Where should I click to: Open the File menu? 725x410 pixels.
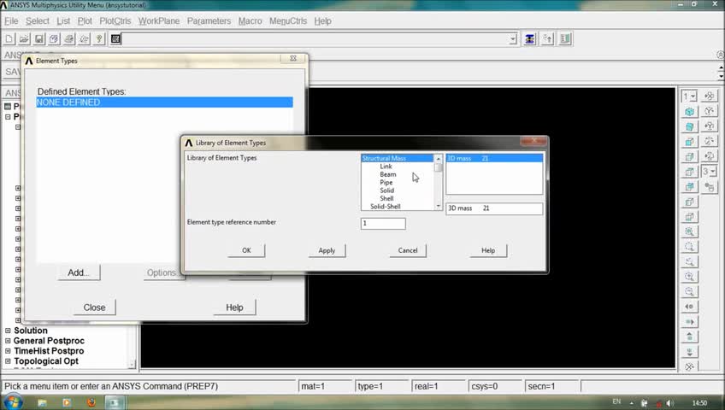[x=11, y=21]
